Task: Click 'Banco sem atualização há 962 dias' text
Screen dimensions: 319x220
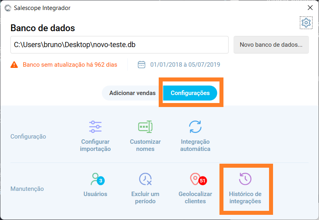Action: pos(70,65)
